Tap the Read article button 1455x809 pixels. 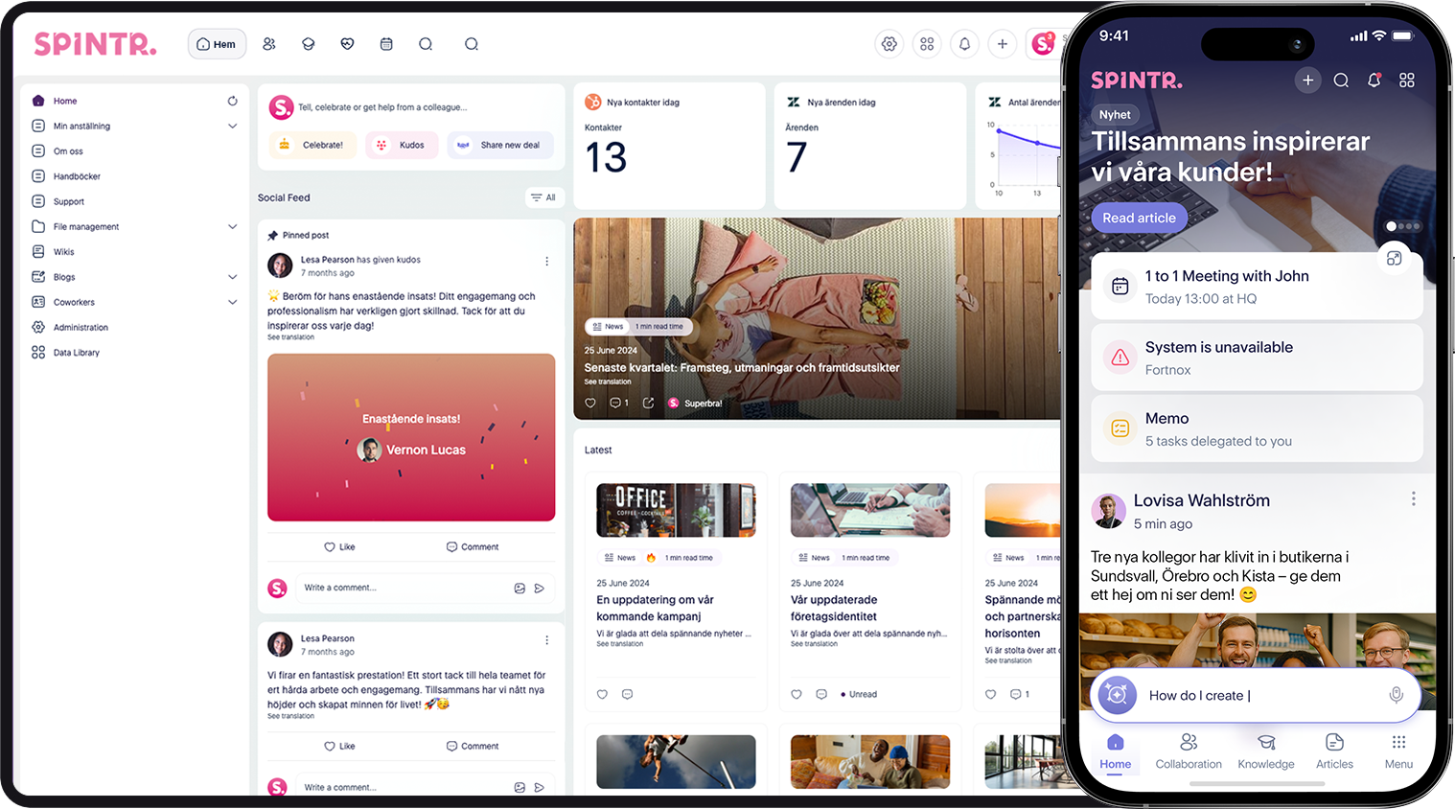tap(1139, 218)
